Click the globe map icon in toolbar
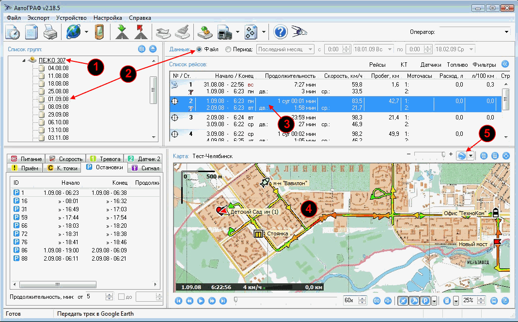The image size is (518, 322). pos(74,32)
